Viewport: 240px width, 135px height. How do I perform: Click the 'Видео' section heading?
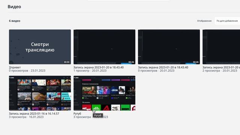(x=14, y=7)
